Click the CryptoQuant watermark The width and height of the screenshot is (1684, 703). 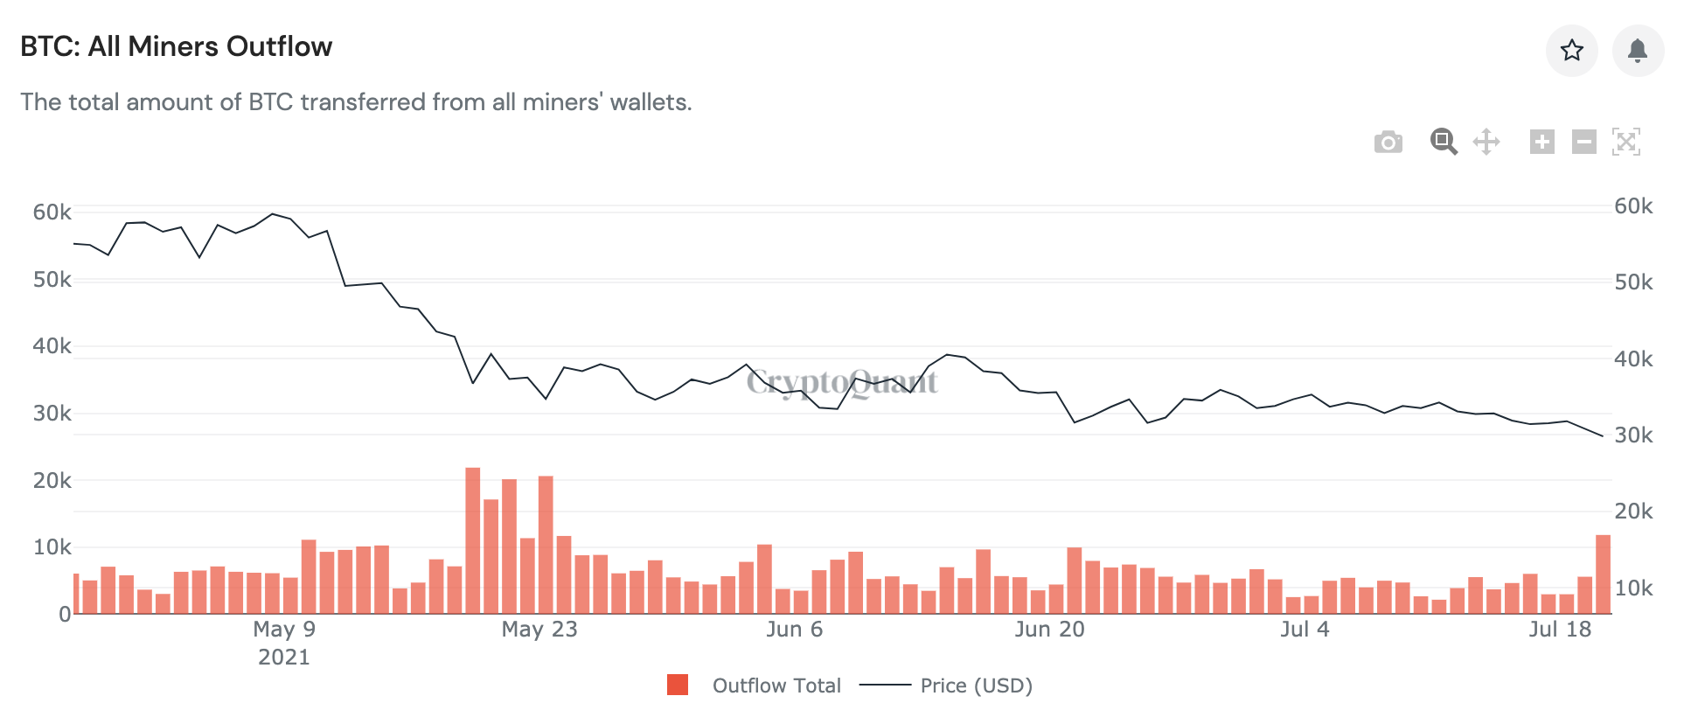point(842,382)
